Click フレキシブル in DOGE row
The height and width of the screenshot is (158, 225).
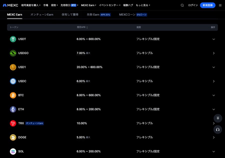pos(144,137)
